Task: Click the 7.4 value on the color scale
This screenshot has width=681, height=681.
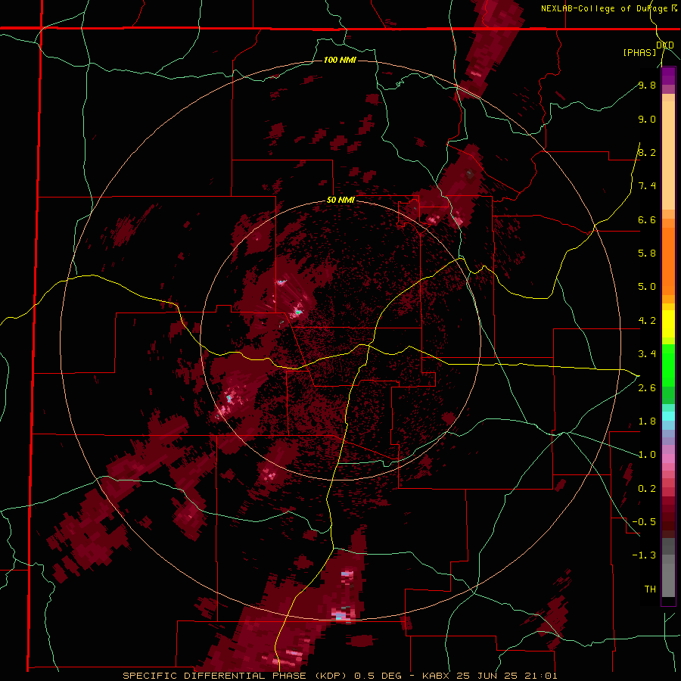Action: [x=647, y=186]
